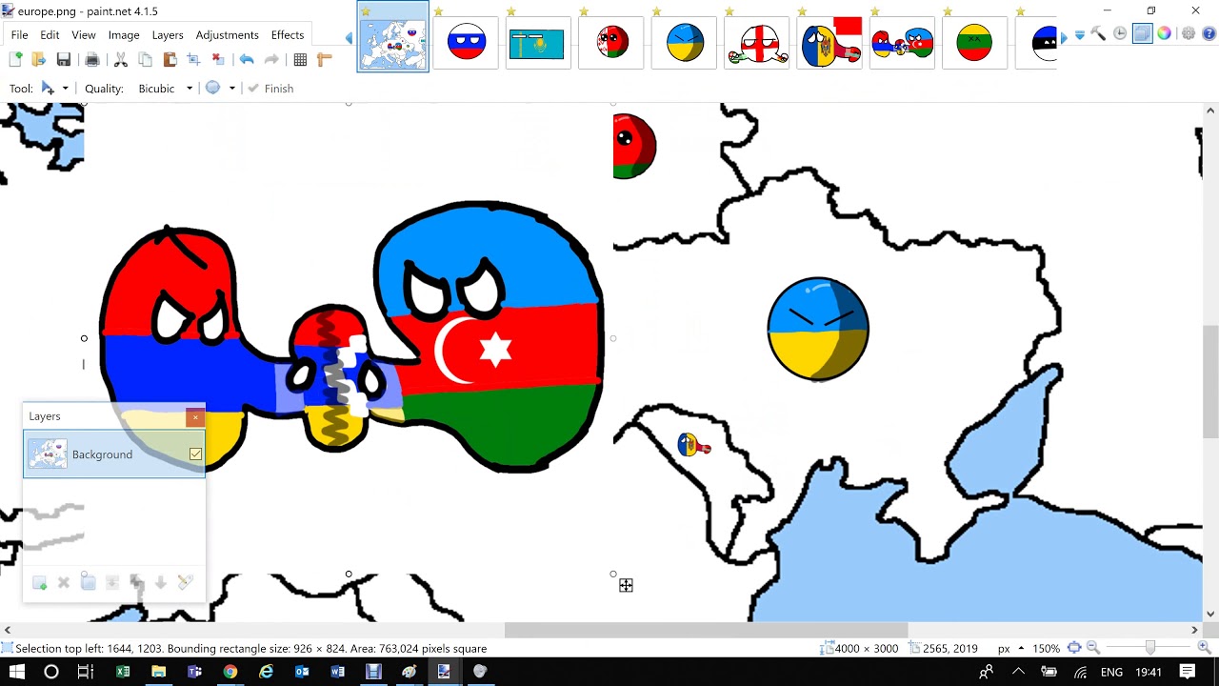The image size is (1219, 686).
Task: Click the Finish button
Action: tap(270, 89)
